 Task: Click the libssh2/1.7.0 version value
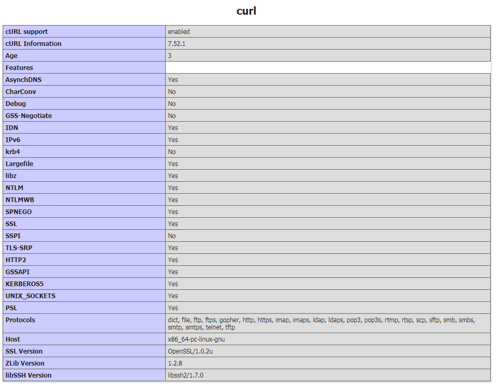click(187, 375)
